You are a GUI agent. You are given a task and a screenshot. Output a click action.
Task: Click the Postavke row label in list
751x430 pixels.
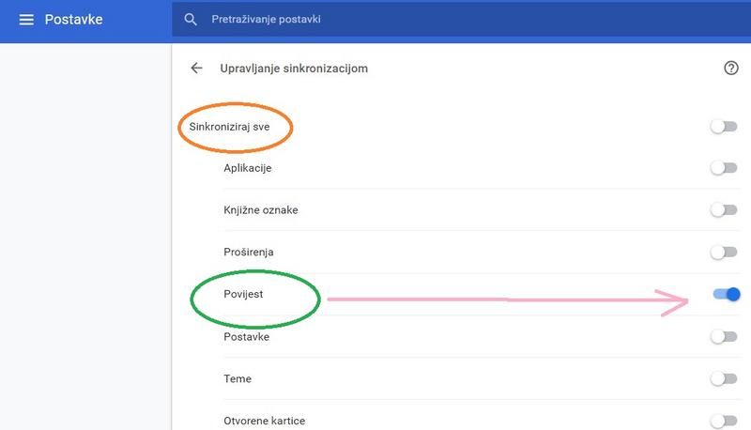coord(247,337)
